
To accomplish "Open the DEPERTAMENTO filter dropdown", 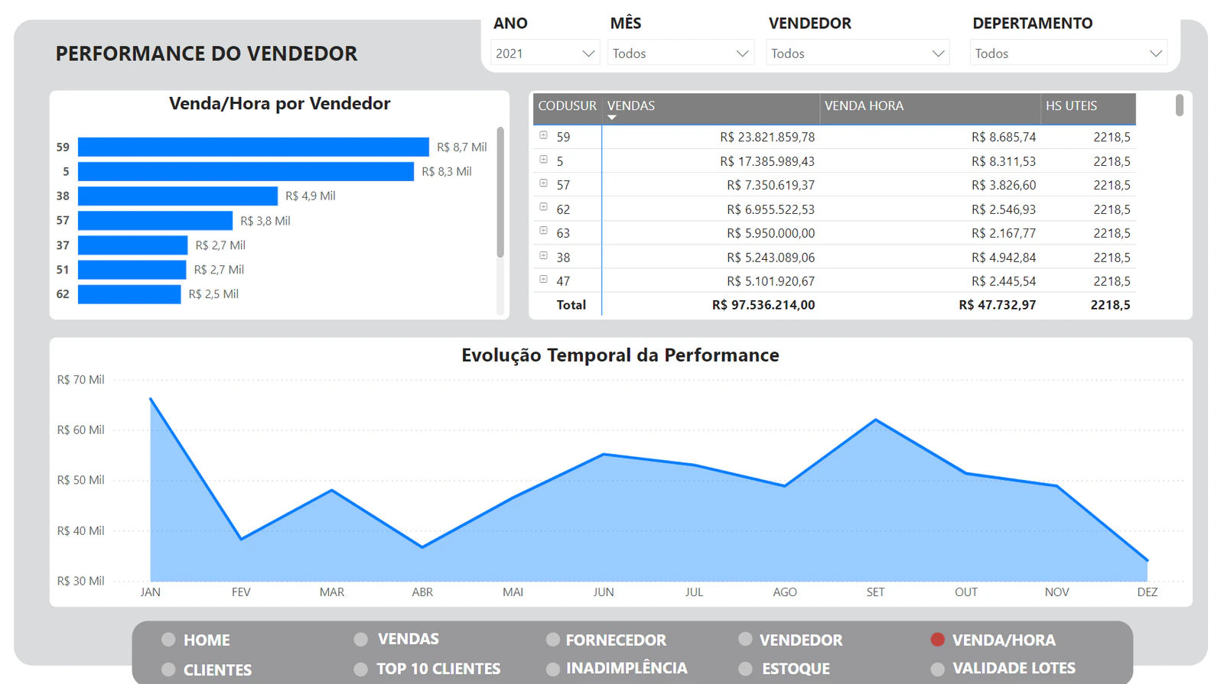I will [x=1069, y=53].
